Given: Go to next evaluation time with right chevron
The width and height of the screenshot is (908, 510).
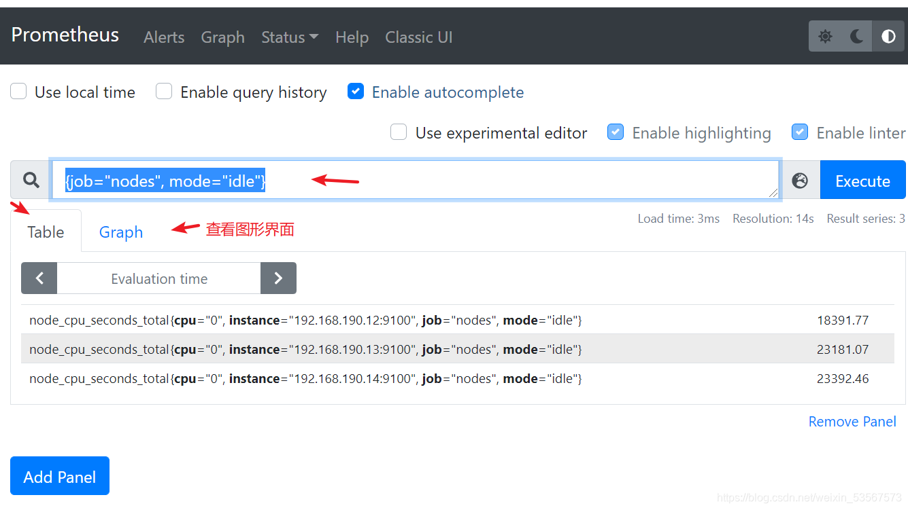Looking at the screenshot, I should pyautogui.click(x=278, y=278).
